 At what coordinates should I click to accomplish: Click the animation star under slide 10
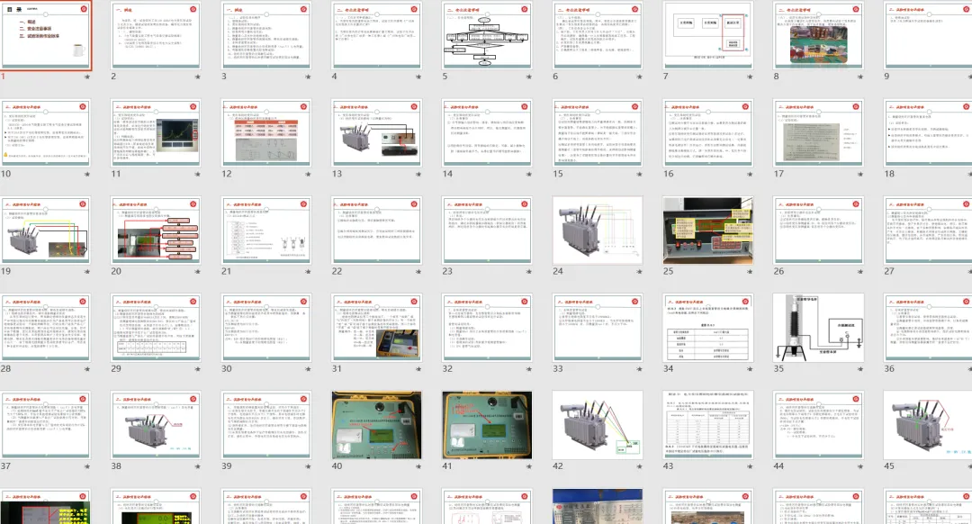tap(87, 175)
